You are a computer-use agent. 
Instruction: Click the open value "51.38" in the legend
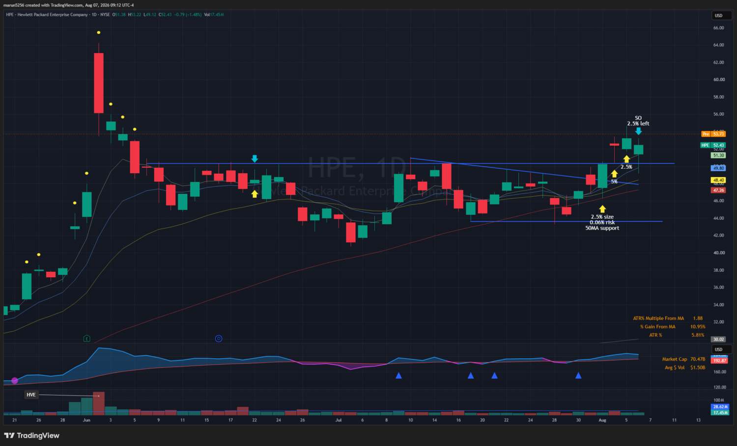pos(120,15)
